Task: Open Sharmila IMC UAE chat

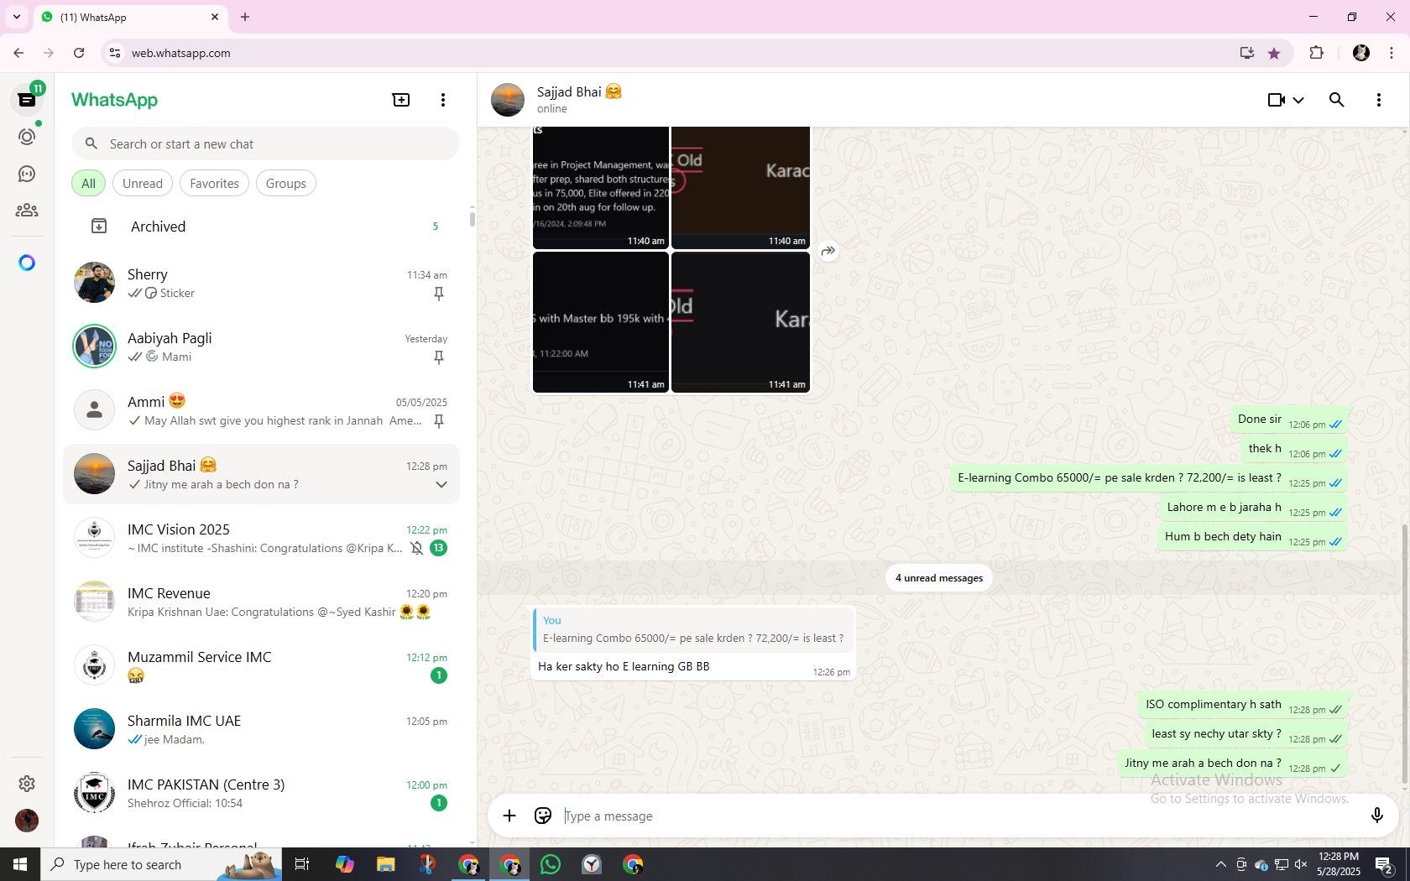Action: click(262, 730)
